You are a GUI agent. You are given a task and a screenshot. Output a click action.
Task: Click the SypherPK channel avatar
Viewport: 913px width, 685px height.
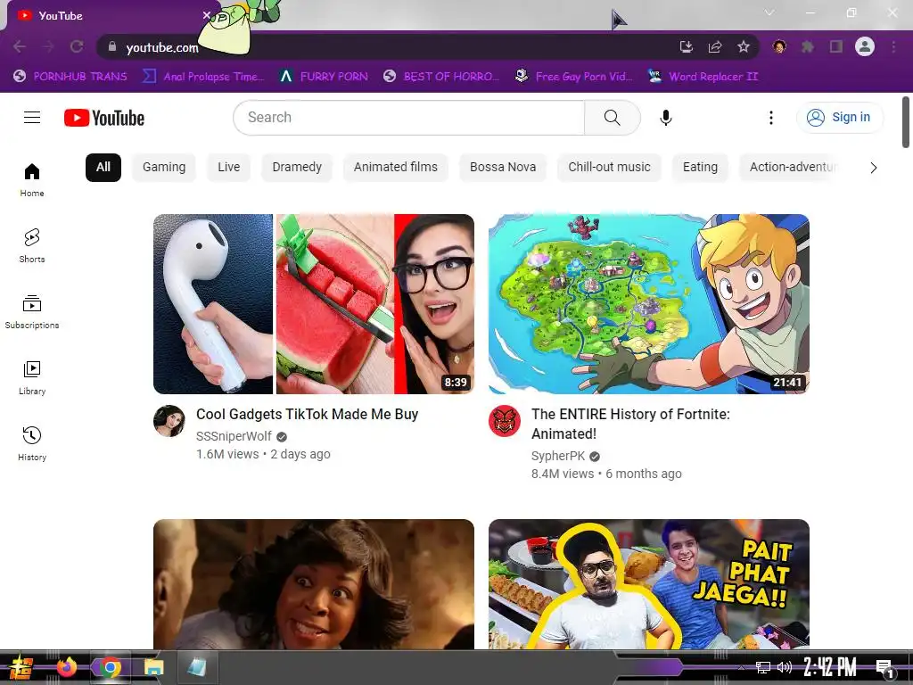(x=505, y=421)
